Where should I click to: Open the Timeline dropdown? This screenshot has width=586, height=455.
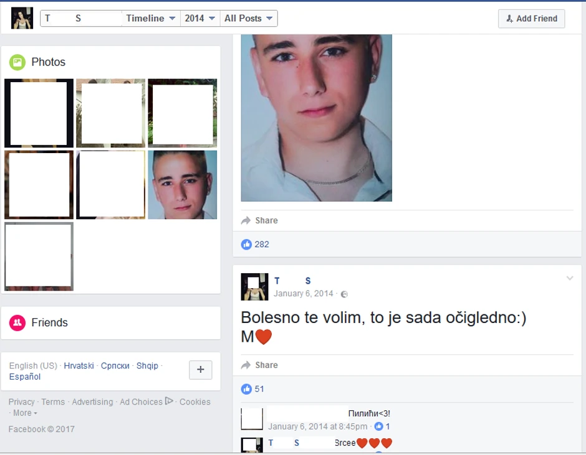point(151,18)
